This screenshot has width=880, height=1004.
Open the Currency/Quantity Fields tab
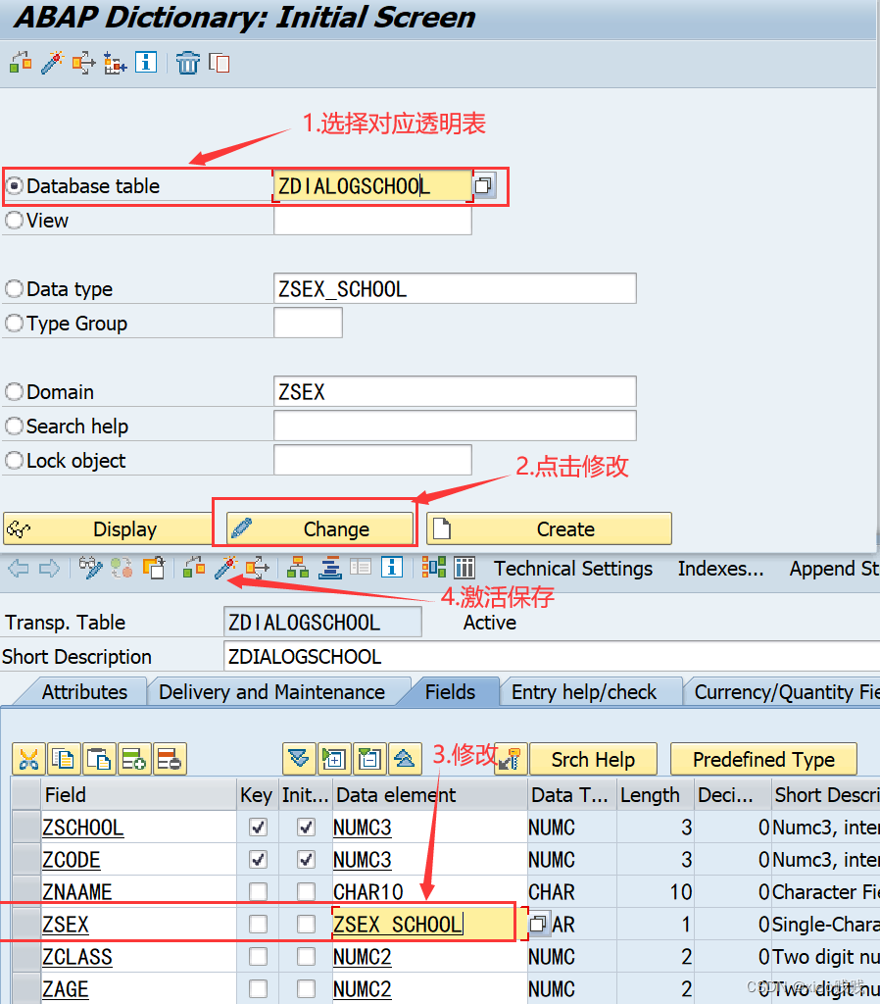784,691
